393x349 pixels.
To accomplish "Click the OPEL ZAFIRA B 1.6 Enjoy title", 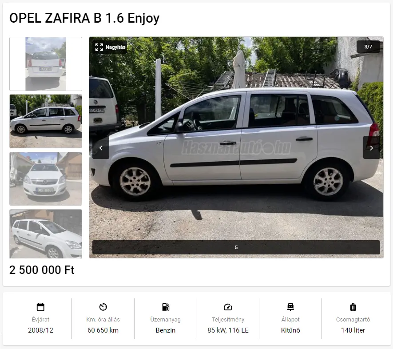I will [84, 18].
